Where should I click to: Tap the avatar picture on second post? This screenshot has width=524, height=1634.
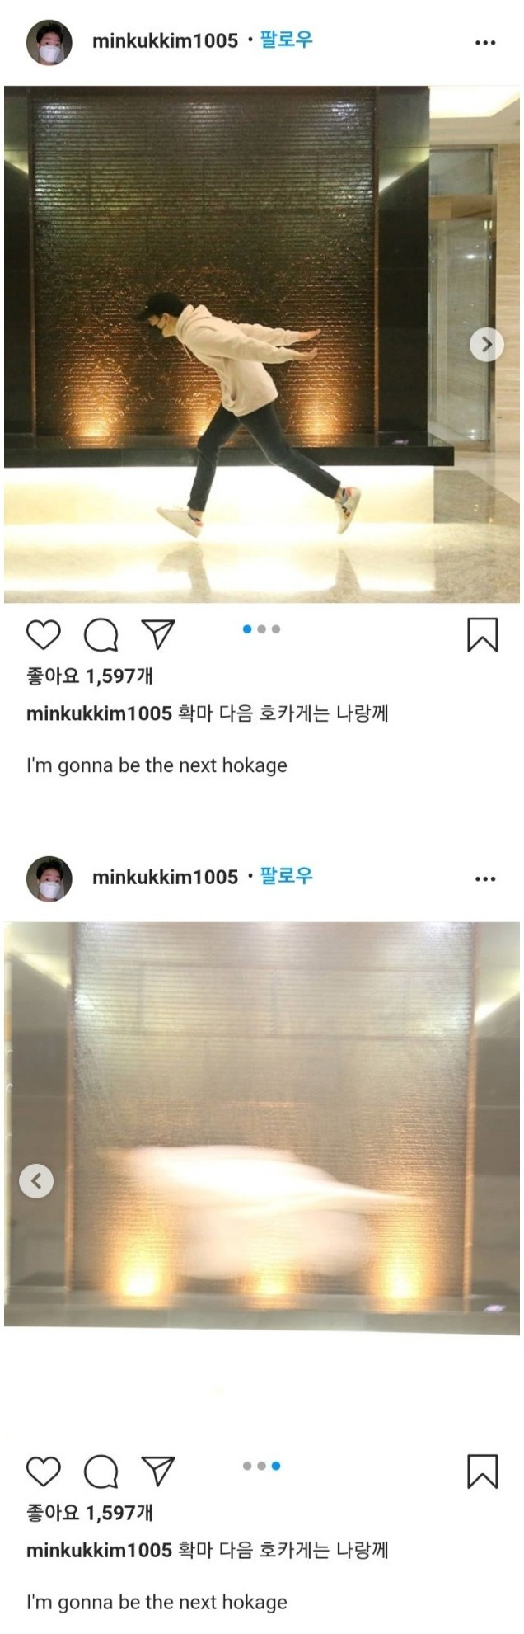[x=49, y=878]
